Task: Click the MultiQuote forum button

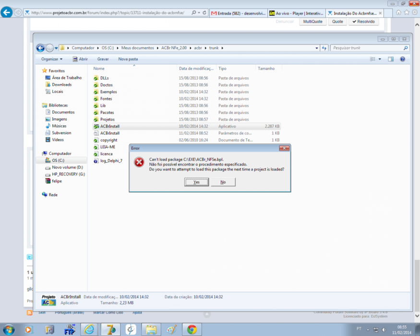Action: pos(312,22)
